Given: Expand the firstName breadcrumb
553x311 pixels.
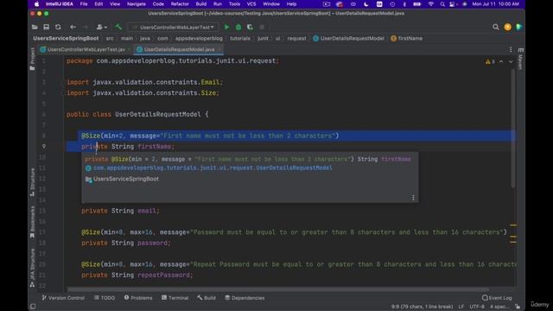Looking at the screenshot, I should (x=406, y=38).
